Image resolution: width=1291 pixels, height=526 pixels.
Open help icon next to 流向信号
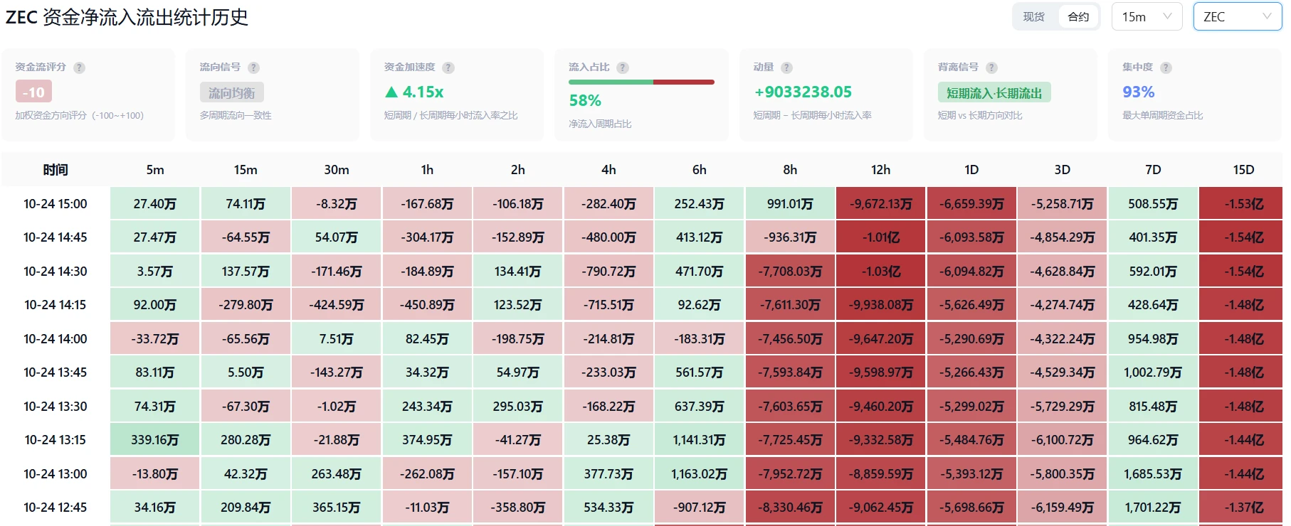click(254, 68)
